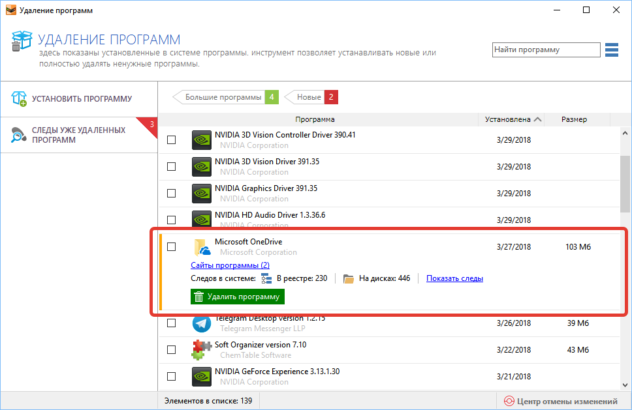632x410 pixels.
Task: Open the hamburger menu icon
Action: click(612, 50)
